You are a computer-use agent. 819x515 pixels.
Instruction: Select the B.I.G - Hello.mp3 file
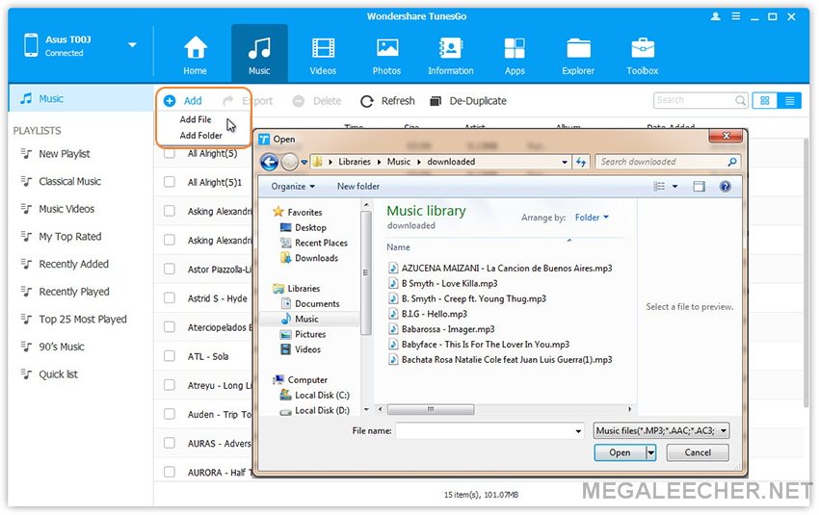click(x=428, y=314)
